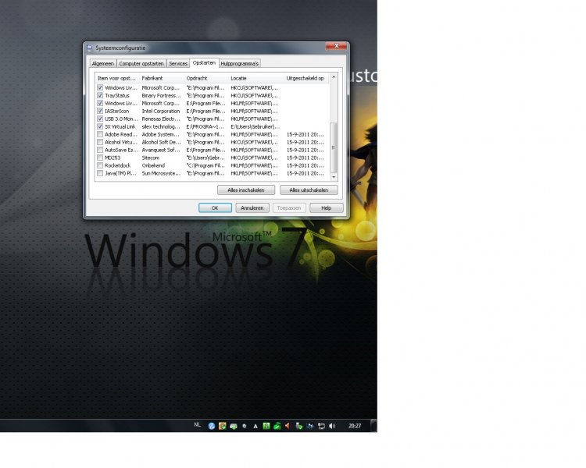Select the Alcohol Soft De... manufacturer cell
Image resolution: width=586 pixels, height=468 pixels.
(x=161, y=142)
